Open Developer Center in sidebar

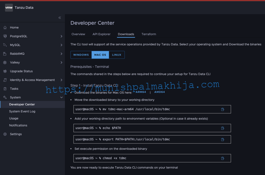32,104
